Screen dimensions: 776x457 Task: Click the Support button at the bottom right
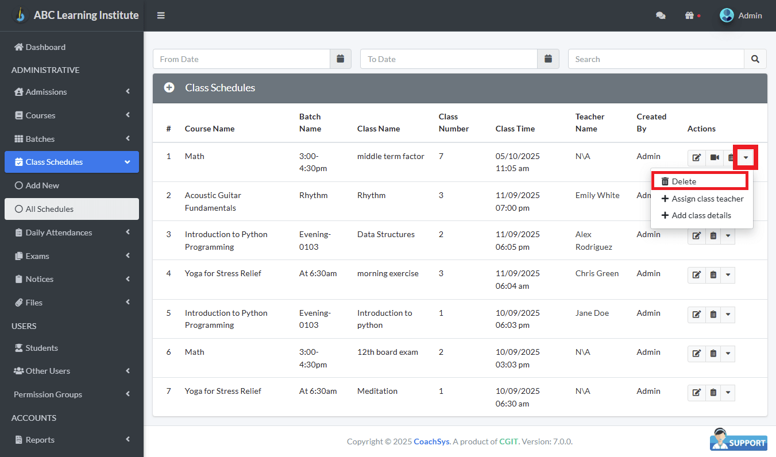pos(739,440)
